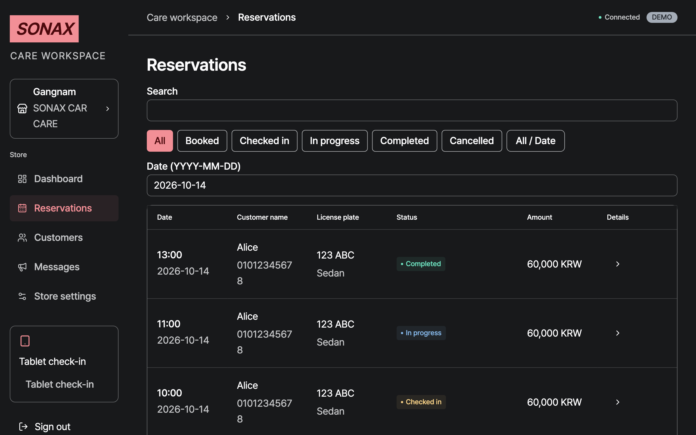Click the Reservations calendar icon
Screen dimensions: 696x435
point(22,208)
